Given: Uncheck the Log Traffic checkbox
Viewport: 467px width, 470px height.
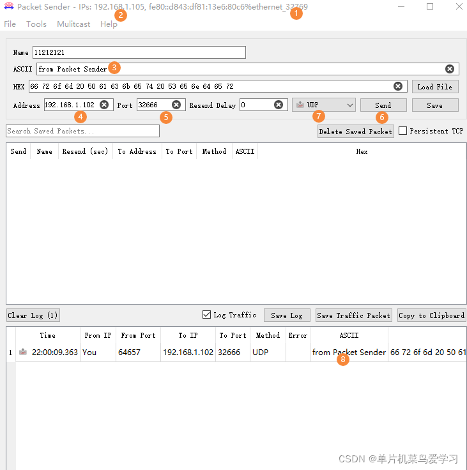Looking at the screenshot, I should tap(206, 315).
